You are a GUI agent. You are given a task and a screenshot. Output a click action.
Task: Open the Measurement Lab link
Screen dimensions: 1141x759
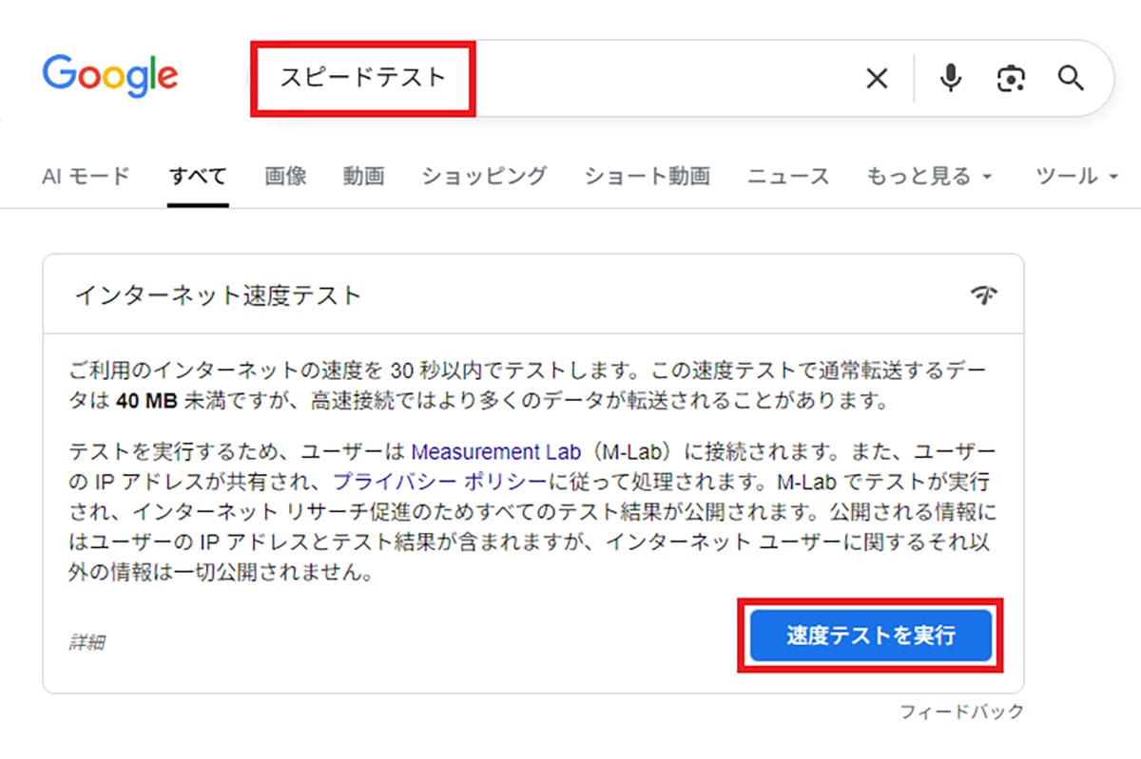(494, 452)
